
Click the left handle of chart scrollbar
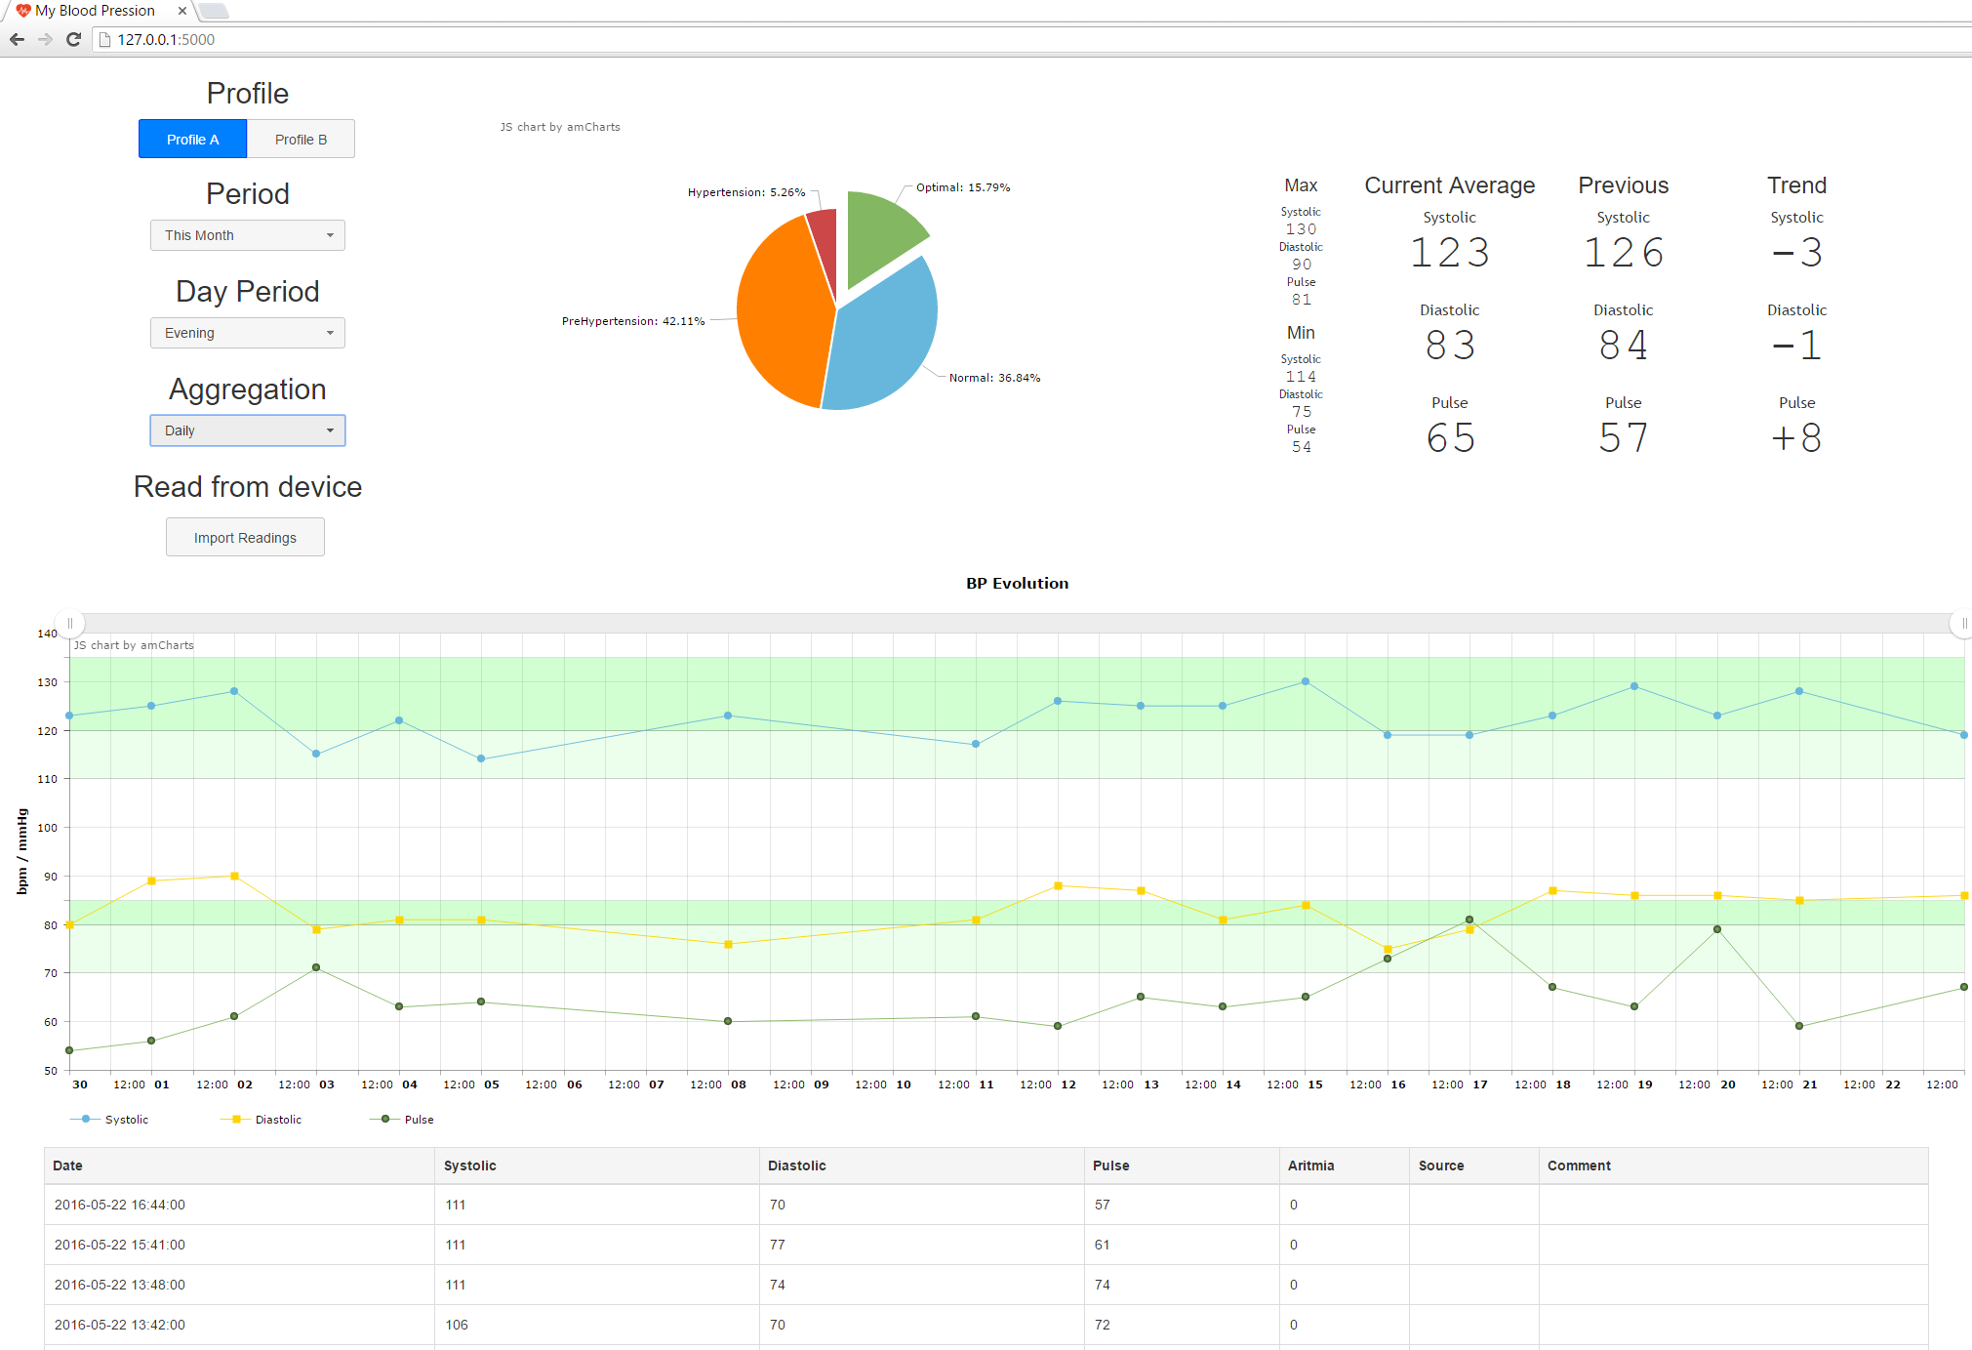70,623
